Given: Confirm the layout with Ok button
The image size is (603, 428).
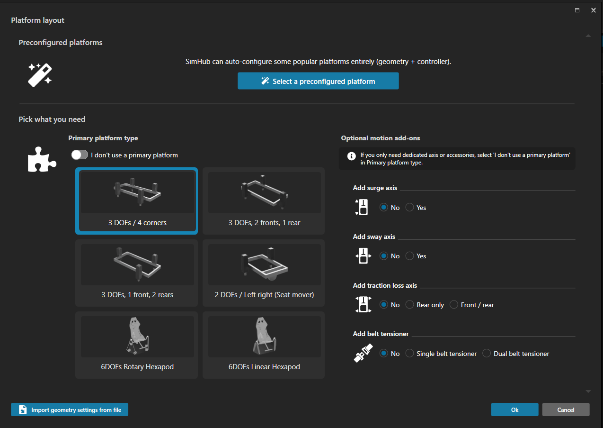Looking at the screenshot, I should point(514,410).
